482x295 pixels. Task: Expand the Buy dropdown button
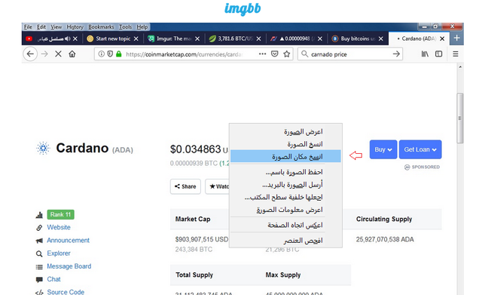coord(383,149)
